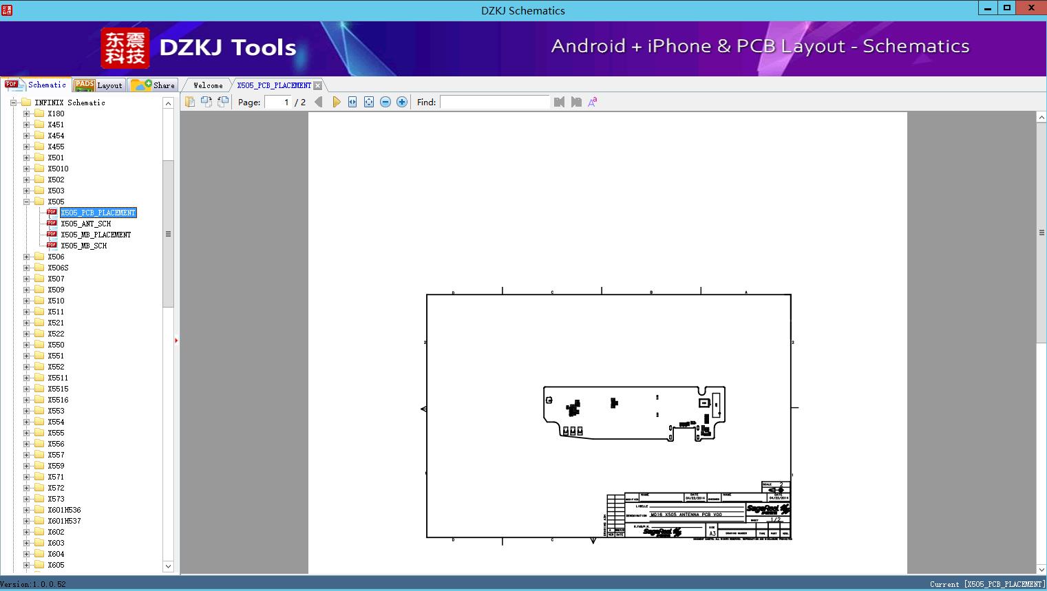Expand the X501 folder

(26, 158)
